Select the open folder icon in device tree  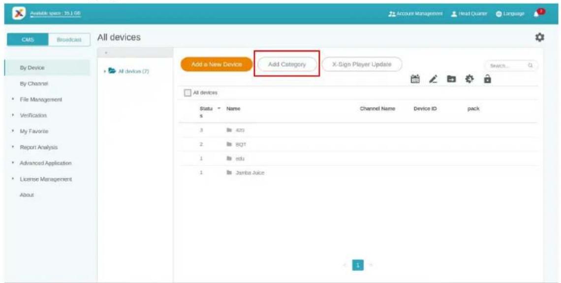pyautogui.click(x=112, y=71)
